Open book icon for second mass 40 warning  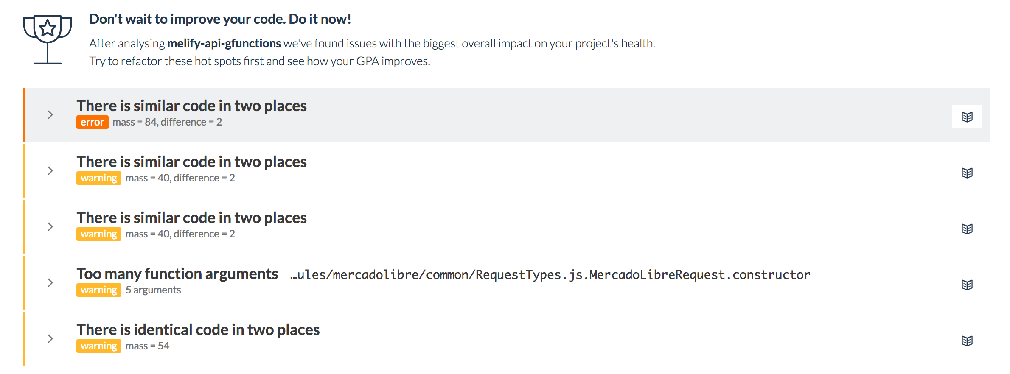[967, 229]
